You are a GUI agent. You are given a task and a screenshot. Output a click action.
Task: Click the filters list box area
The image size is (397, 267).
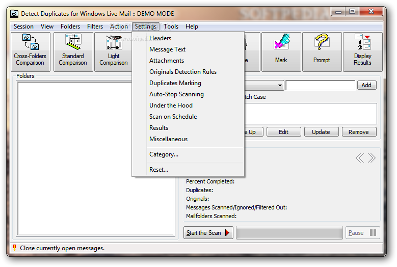click(310, 114)
